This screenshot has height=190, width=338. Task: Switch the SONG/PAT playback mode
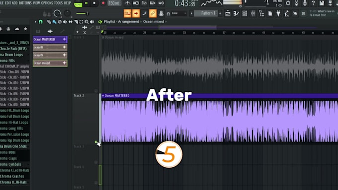click(x=78, y=4)
